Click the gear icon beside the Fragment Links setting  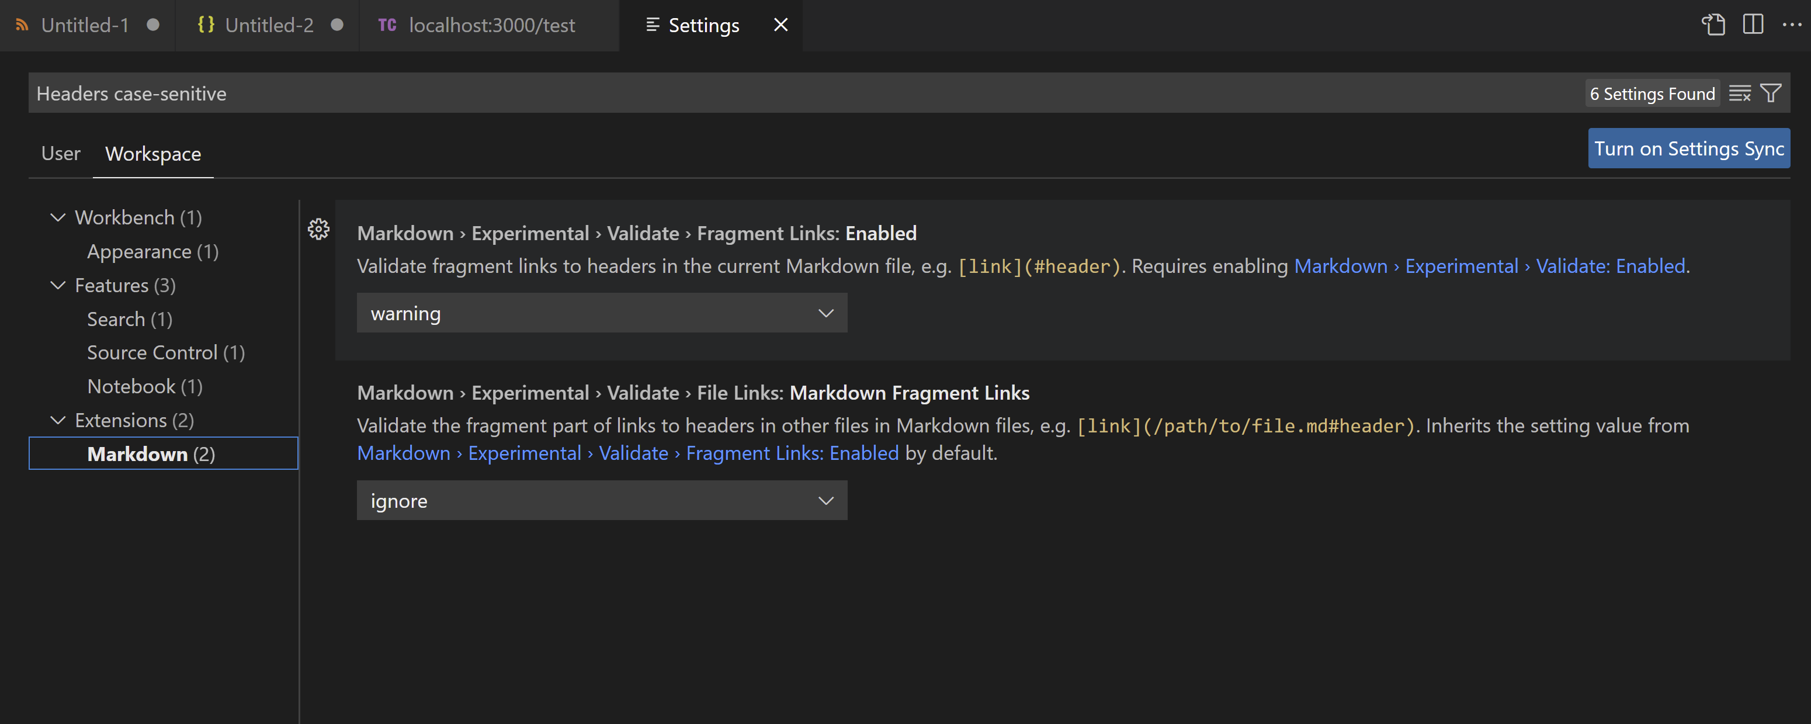318,229
